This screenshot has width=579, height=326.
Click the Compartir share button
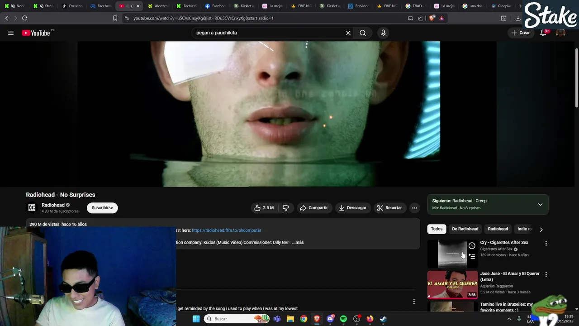[x=313, y=208]
